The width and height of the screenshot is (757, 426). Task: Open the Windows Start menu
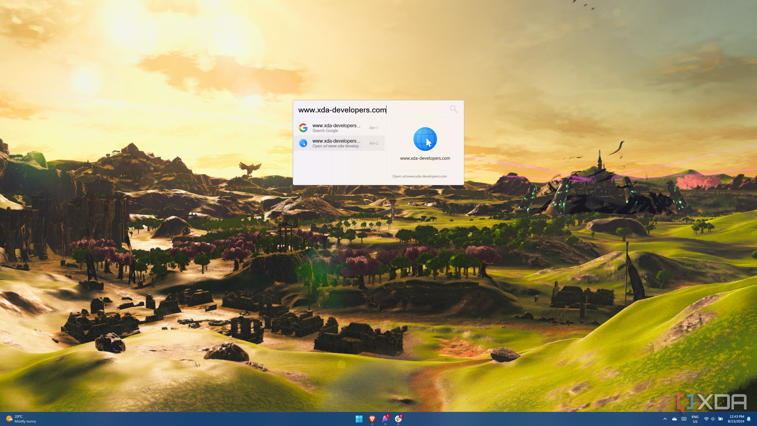pos(359,419)
